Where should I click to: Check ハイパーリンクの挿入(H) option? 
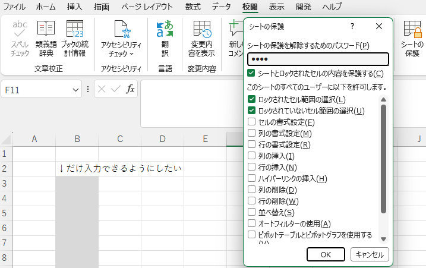coord(251,178)
